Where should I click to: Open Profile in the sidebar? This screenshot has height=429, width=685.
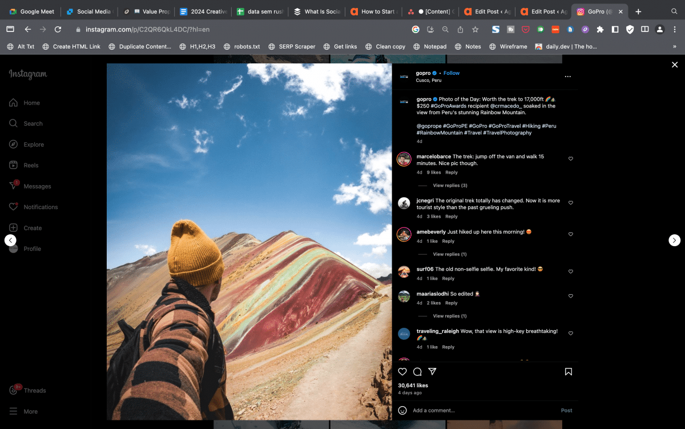pyautogui.click(x=25, y=248)
